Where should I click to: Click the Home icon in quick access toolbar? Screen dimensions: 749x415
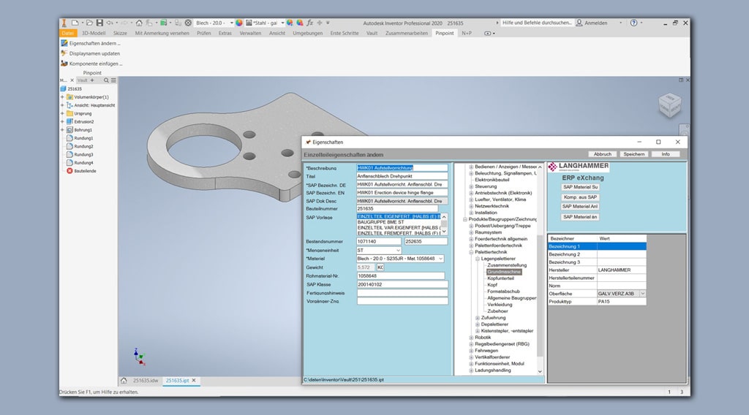pyautogui.click(x=139, y=23)
